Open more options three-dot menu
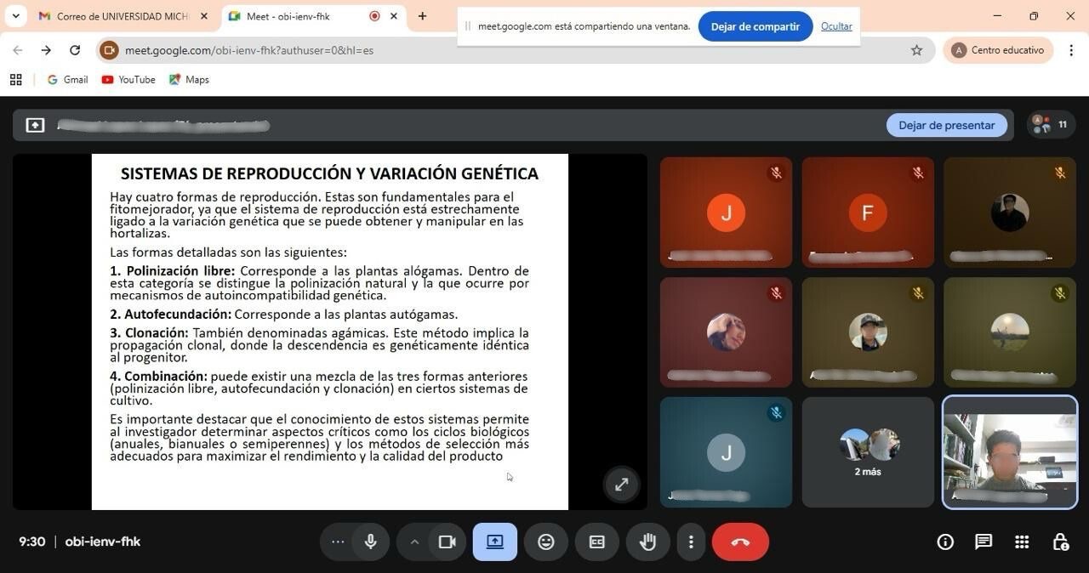 pos(691,542)
